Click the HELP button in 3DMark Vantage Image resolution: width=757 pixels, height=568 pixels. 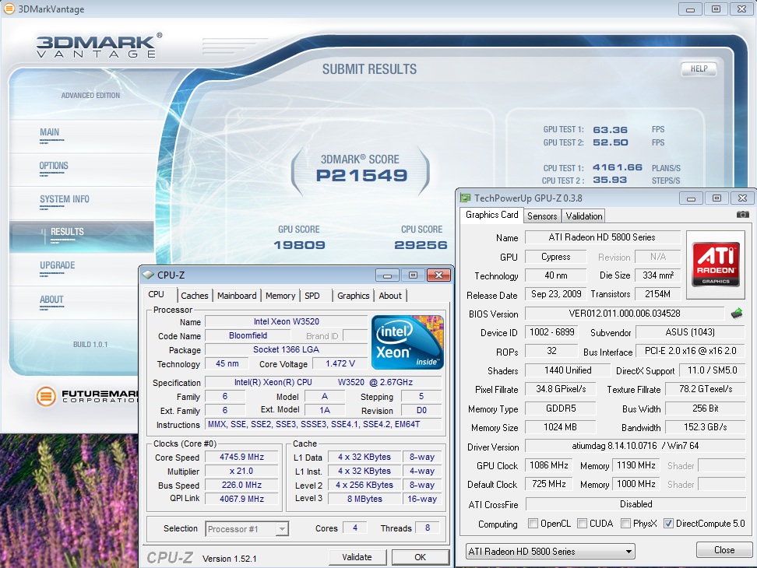[699, 69]
